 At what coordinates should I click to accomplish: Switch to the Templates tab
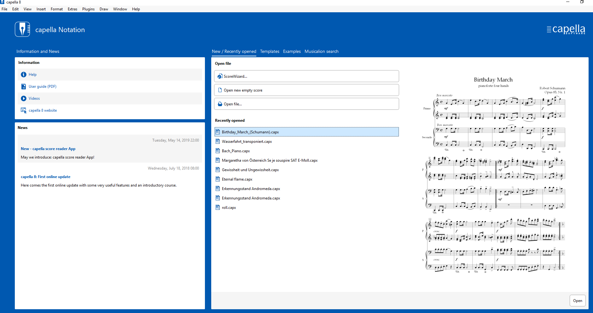click(270, 51)
